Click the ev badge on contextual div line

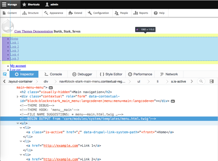(173, 101)
